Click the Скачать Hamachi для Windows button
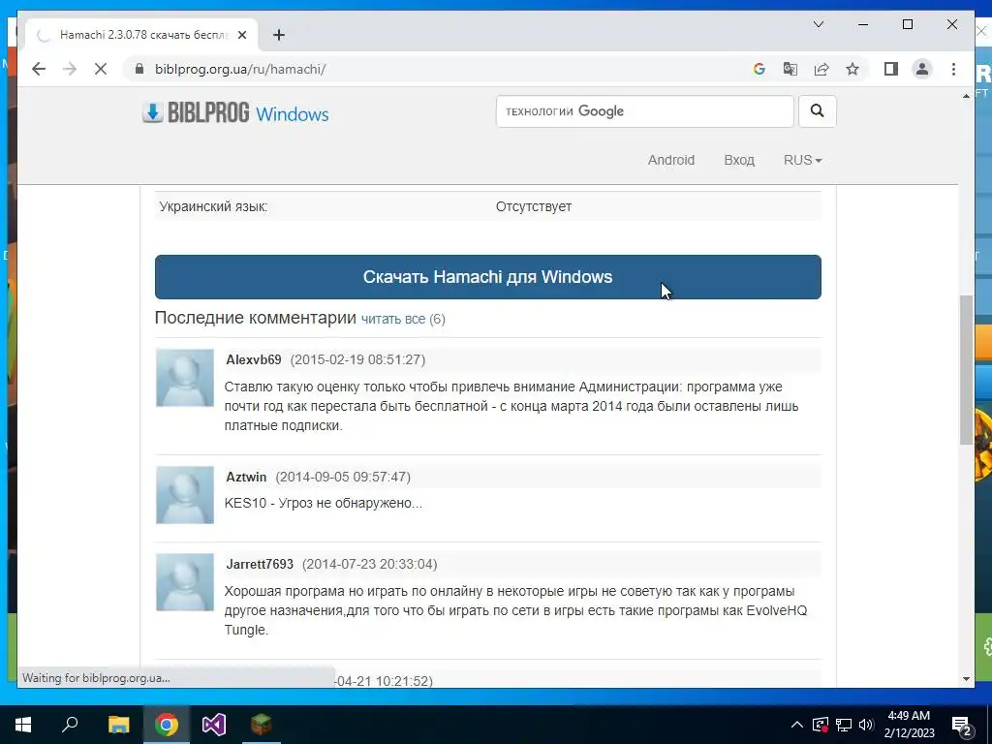 click(x=488, y=277)
